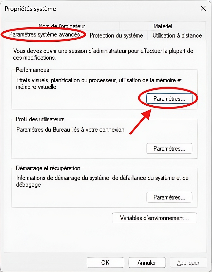Open Variables d'environnement dialog
The width and height of the screenshot is (212, 272).
click(154, 218)
